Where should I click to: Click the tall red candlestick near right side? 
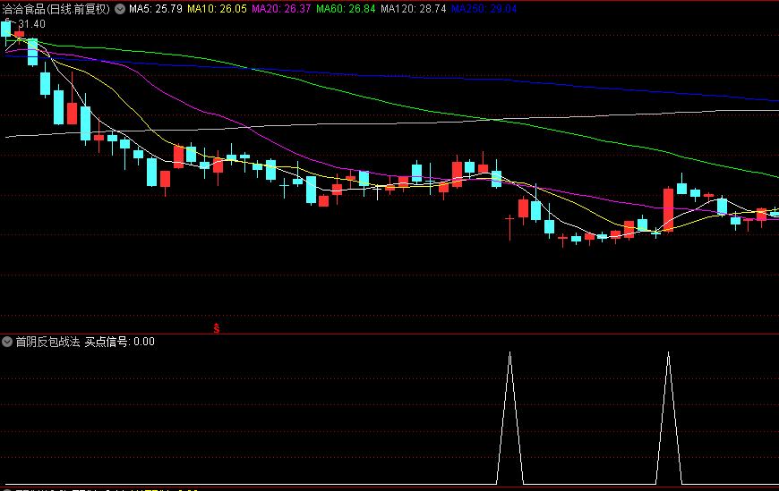[x=668, y=208]
